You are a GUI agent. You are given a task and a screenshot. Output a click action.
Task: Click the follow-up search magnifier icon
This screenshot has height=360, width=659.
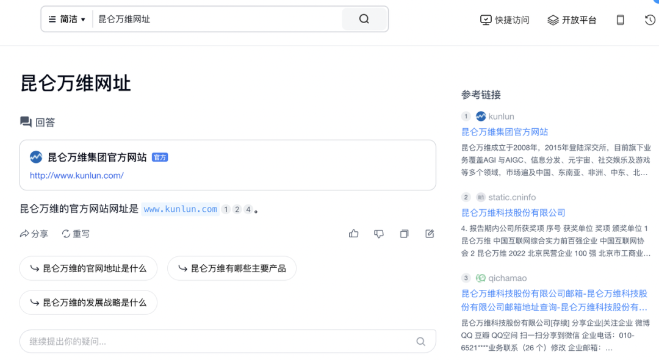click(x=420, y=342)
